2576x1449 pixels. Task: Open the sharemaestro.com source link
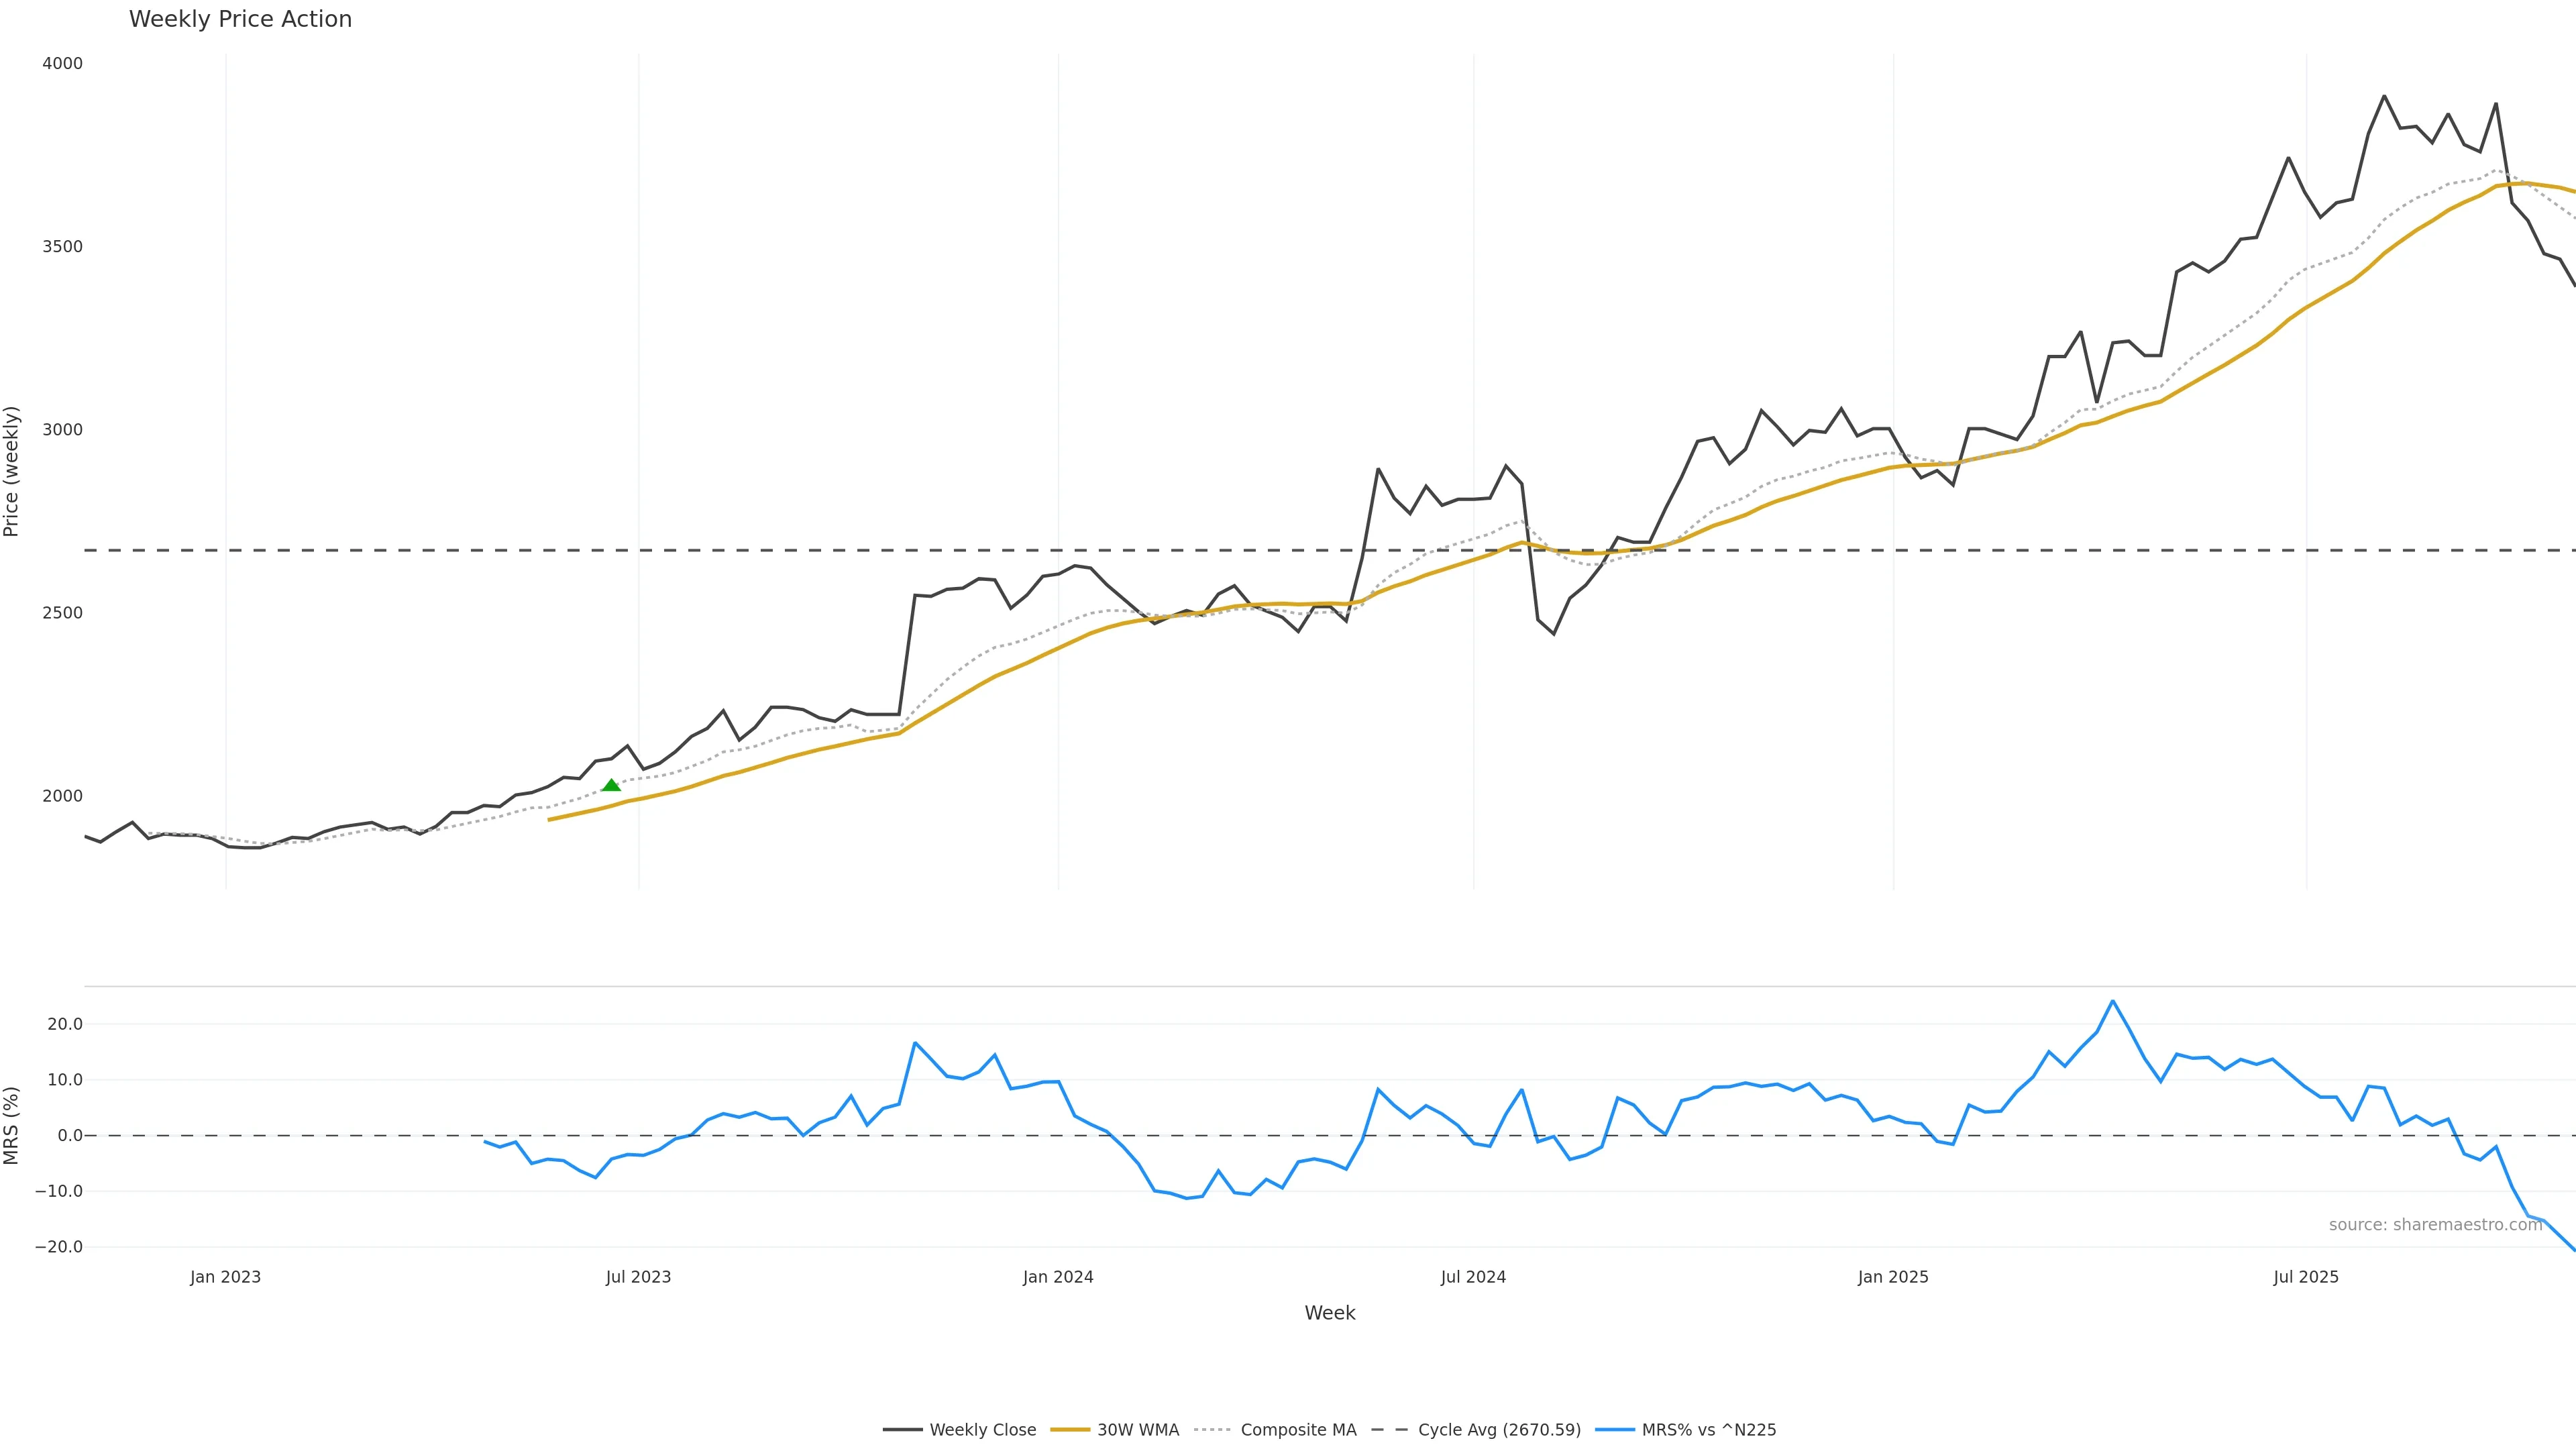point(2435,1225)
